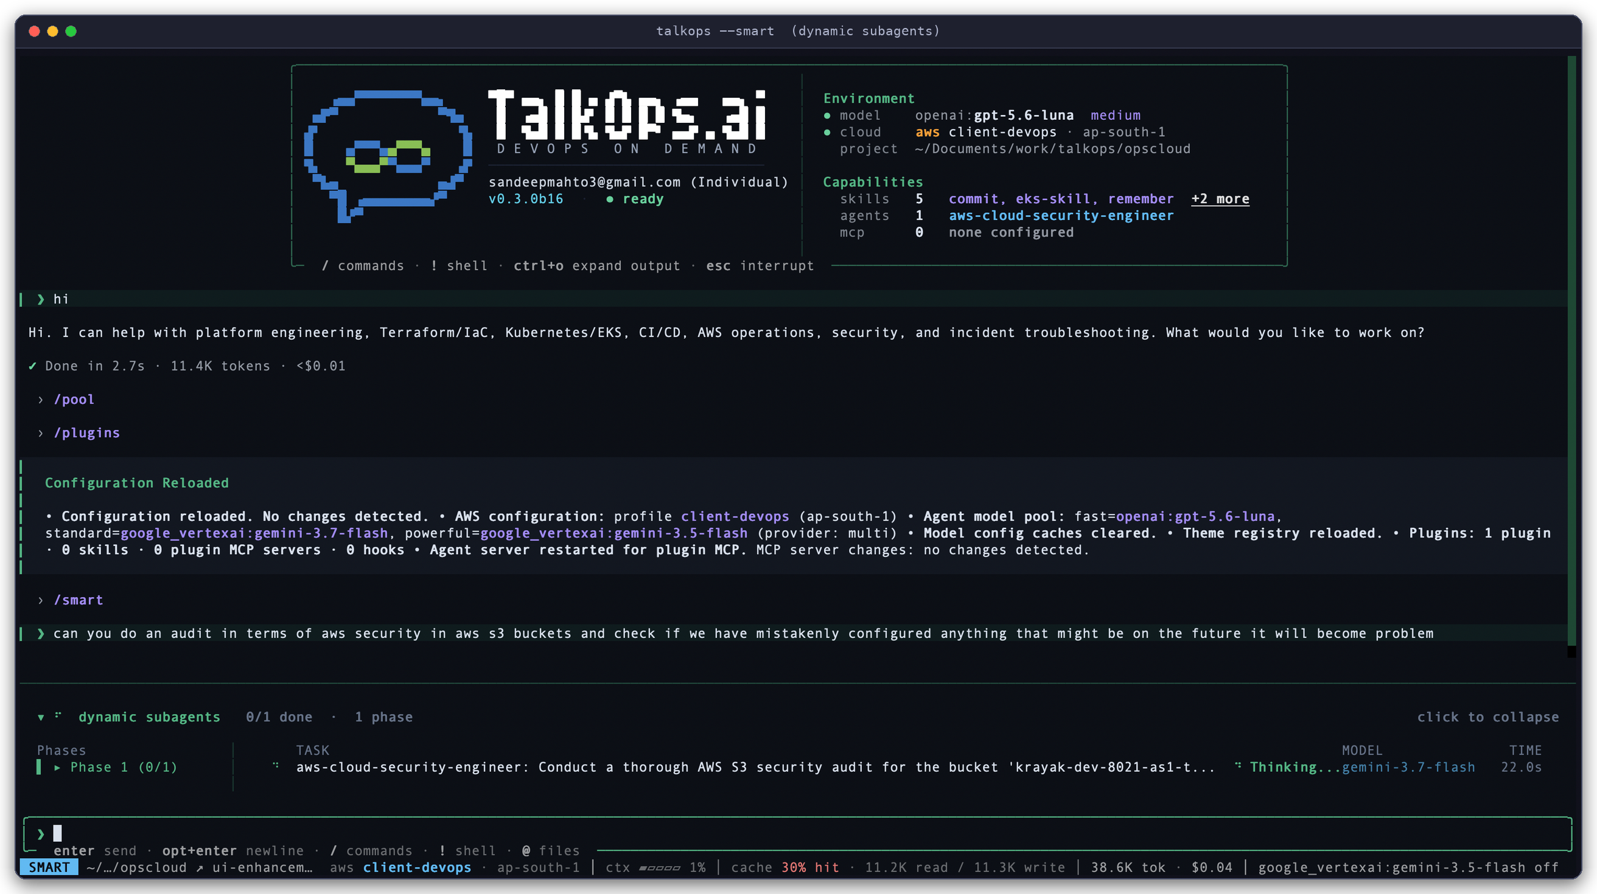Image resolution: width=1597 pixels, height=894 pixels.
Task: Click aws-cloud-security-engineer agent name in Capabilities
Action: [x=1061, y=216]
